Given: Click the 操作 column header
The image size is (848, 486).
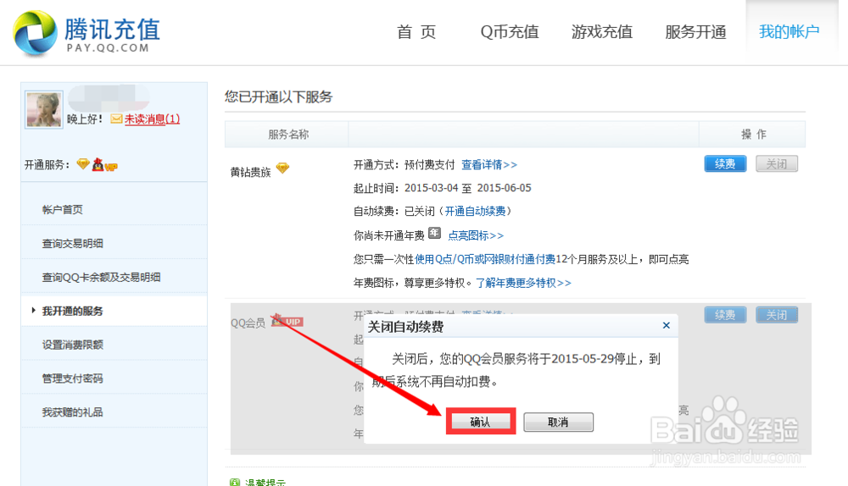Looking at the screenshot, I should (753, 135).
